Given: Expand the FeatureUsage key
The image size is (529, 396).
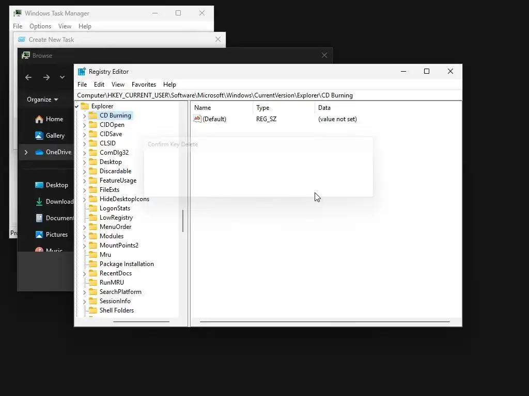Looking at the screenshot, I should click(84, 181).
